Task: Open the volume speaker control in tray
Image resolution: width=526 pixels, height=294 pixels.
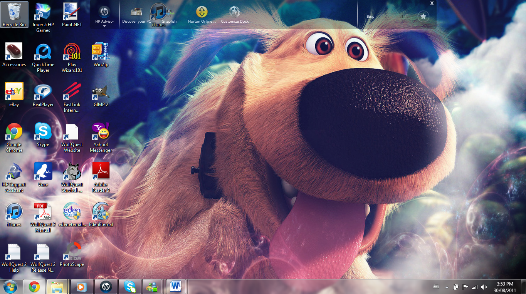Action: 484,287
